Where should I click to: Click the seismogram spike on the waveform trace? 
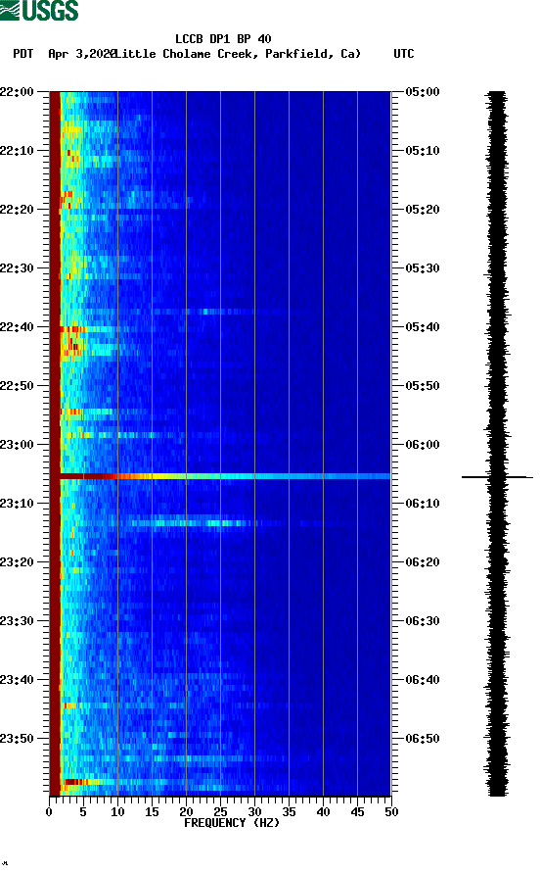point(497,477)
